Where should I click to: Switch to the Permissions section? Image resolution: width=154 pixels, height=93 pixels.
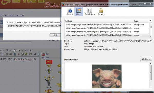click(x=90, y=12)
